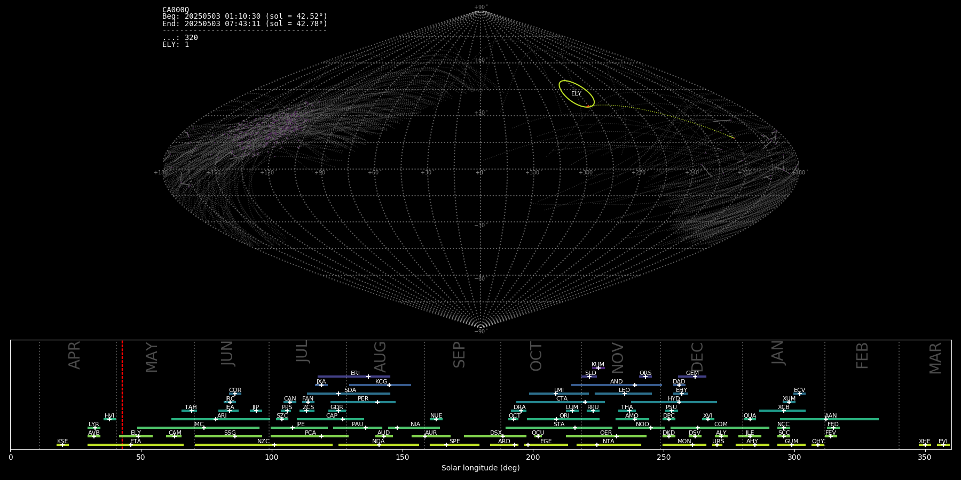
Task: Select the JPE shower label
Action: (301, 425)
